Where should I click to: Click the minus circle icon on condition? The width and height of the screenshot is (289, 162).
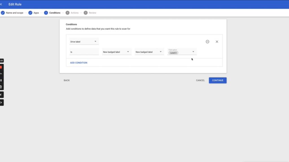pyautogui.click(x=207, y=42)
